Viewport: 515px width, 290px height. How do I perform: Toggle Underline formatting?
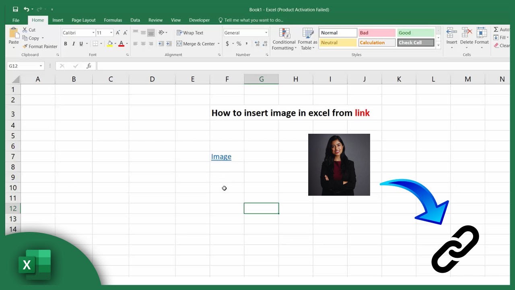81,43
